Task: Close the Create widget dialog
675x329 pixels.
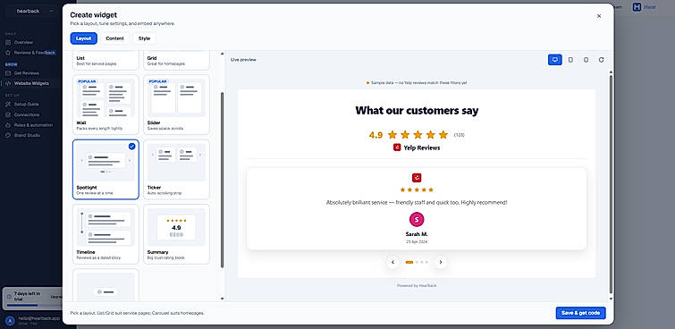Action: [x=599, y=16]
